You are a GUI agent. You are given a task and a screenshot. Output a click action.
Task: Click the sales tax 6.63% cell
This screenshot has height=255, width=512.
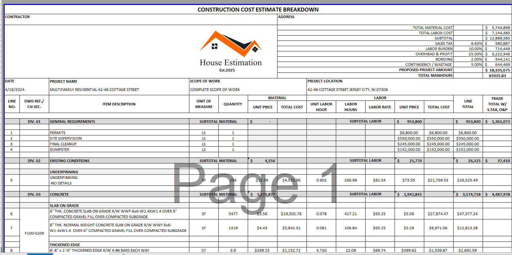point(468,43)
